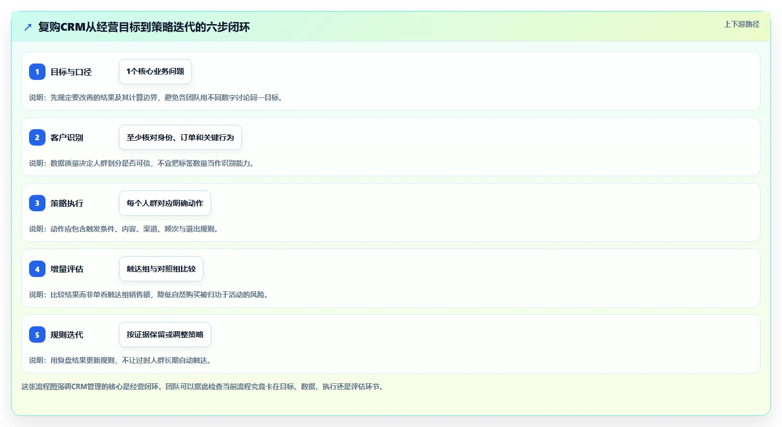This screenshot has height=427, width=782.
Task: Select the 至少核对身份、订单和关键行为 chip
Action: pyautogui.click(x=180, y=137)
